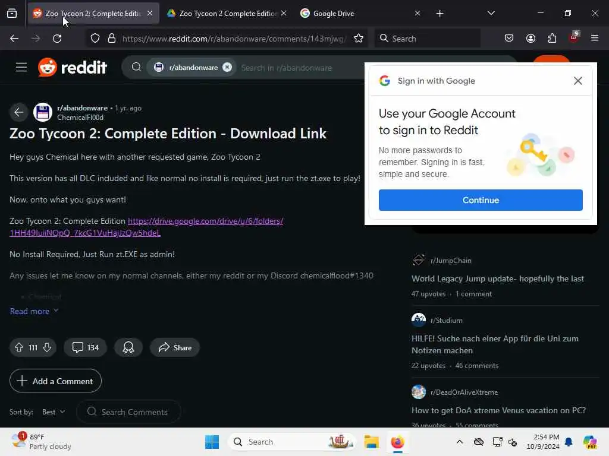This screenshot has width=609, height=456.
Task: Give award to the post
Action: 128,347
